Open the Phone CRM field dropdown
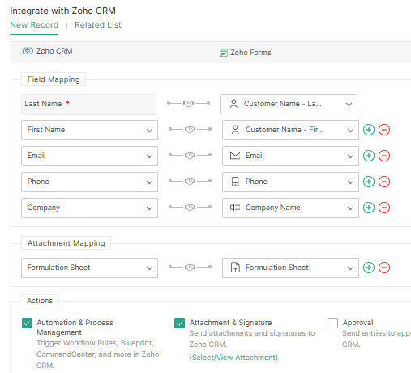 [x=89, y=182]
